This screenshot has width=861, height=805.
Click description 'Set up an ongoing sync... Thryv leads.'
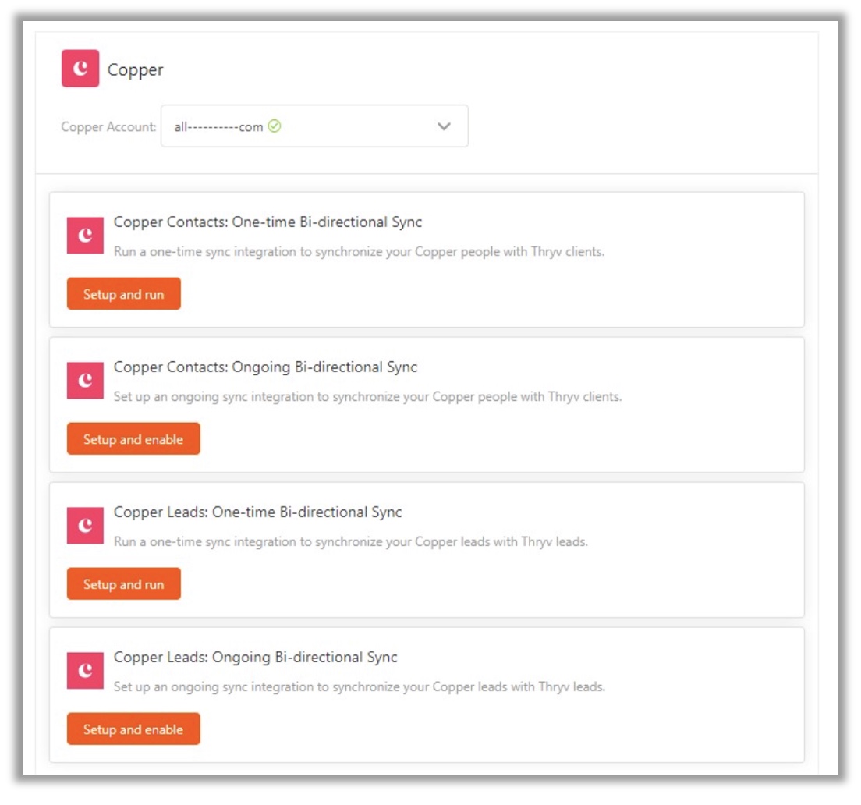tap(360, 686)
